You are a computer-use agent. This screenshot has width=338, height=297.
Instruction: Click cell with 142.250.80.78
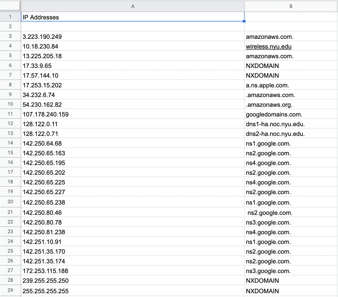coord(132,222)
